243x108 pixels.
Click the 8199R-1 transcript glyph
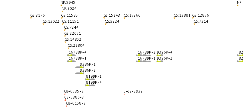tap(91, 79)
